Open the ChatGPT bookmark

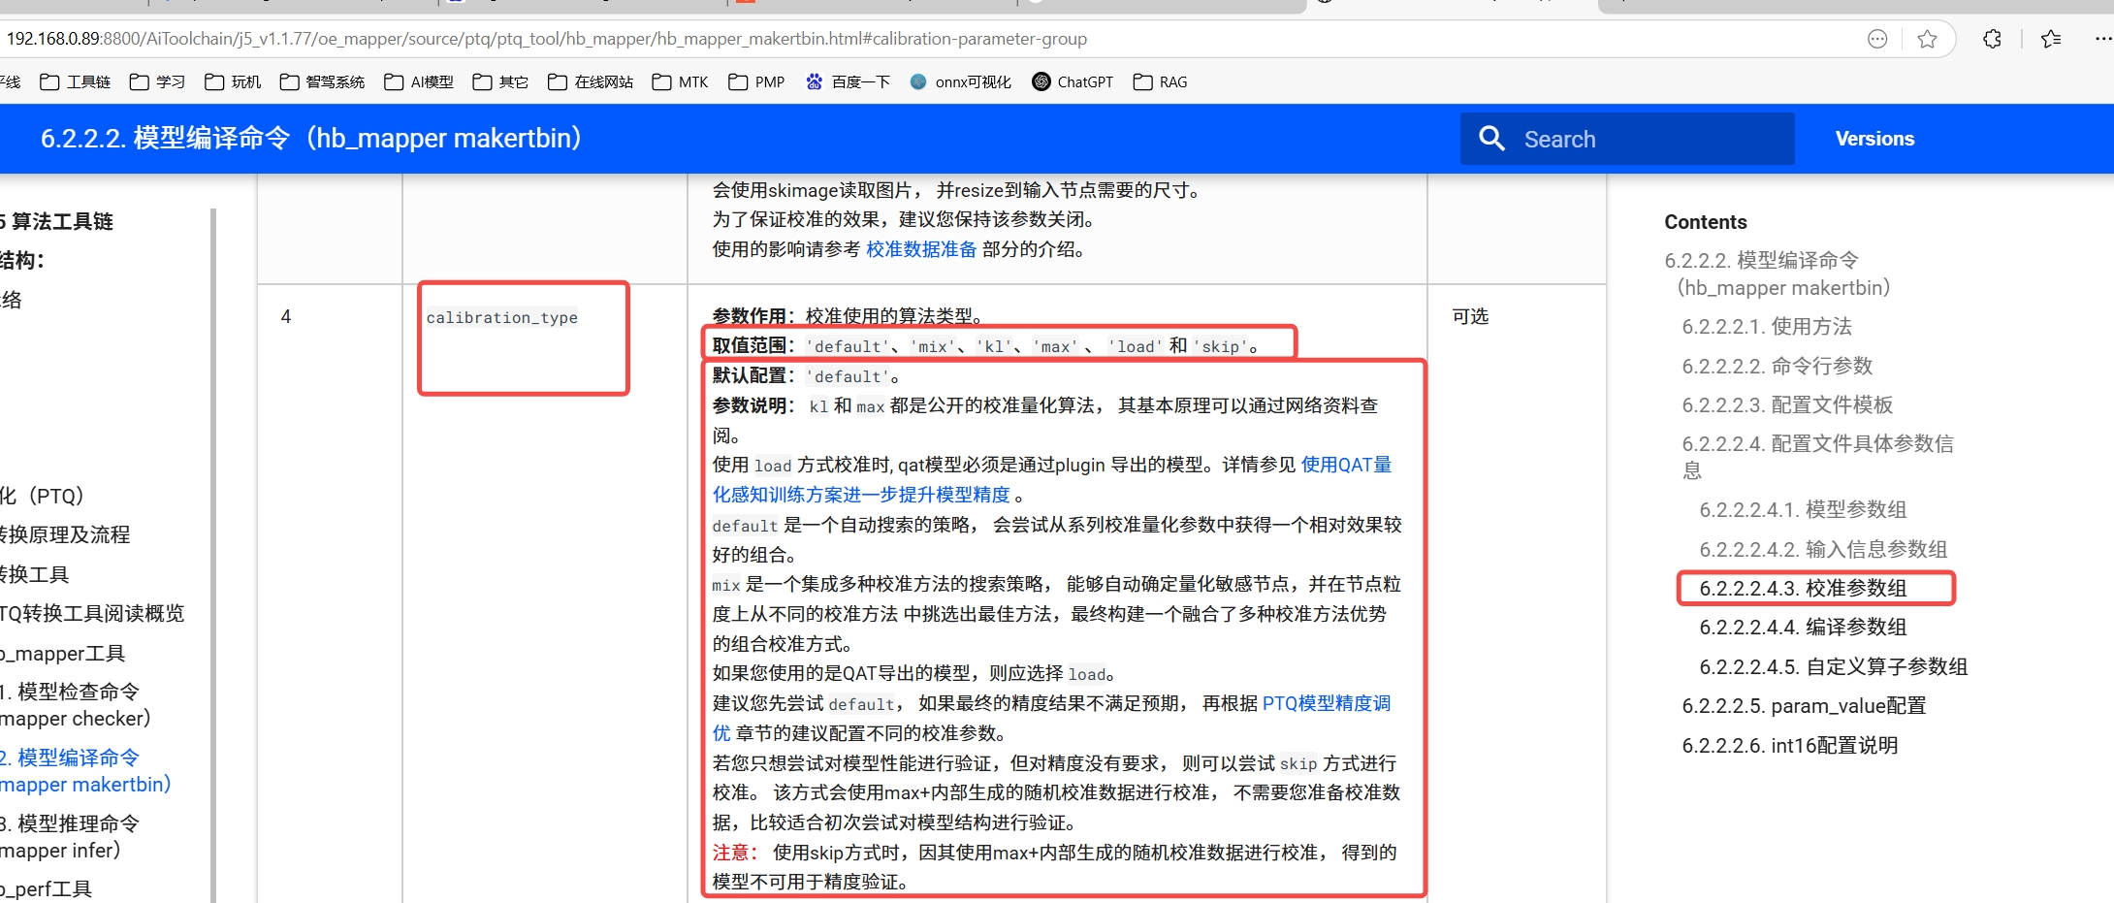tap(1073, 82)
